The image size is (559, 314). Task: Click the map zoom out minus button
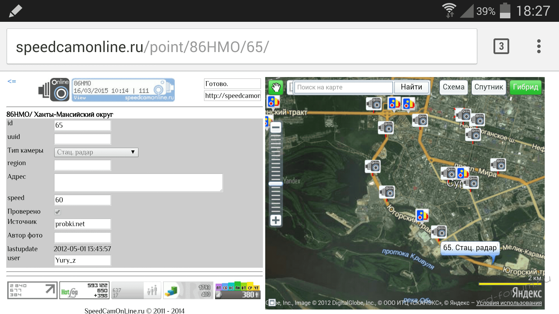tap(276, 127)
